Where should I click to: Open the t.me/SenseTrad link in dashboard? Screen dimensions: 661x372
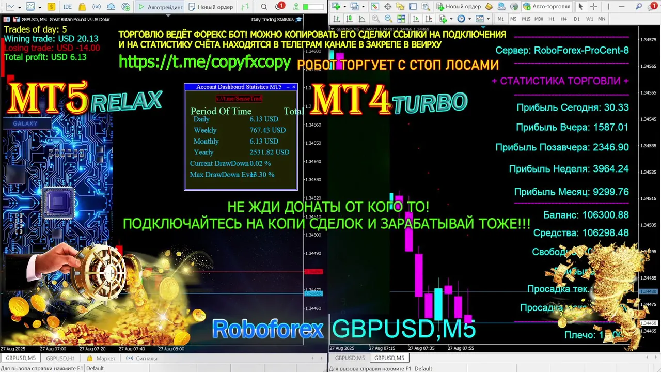point(239,98)
